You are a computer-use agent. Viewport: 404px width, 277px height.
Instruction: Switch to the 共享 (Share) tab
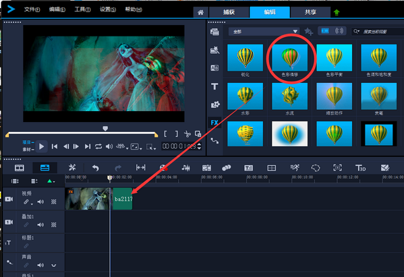(x=310, y=12)
